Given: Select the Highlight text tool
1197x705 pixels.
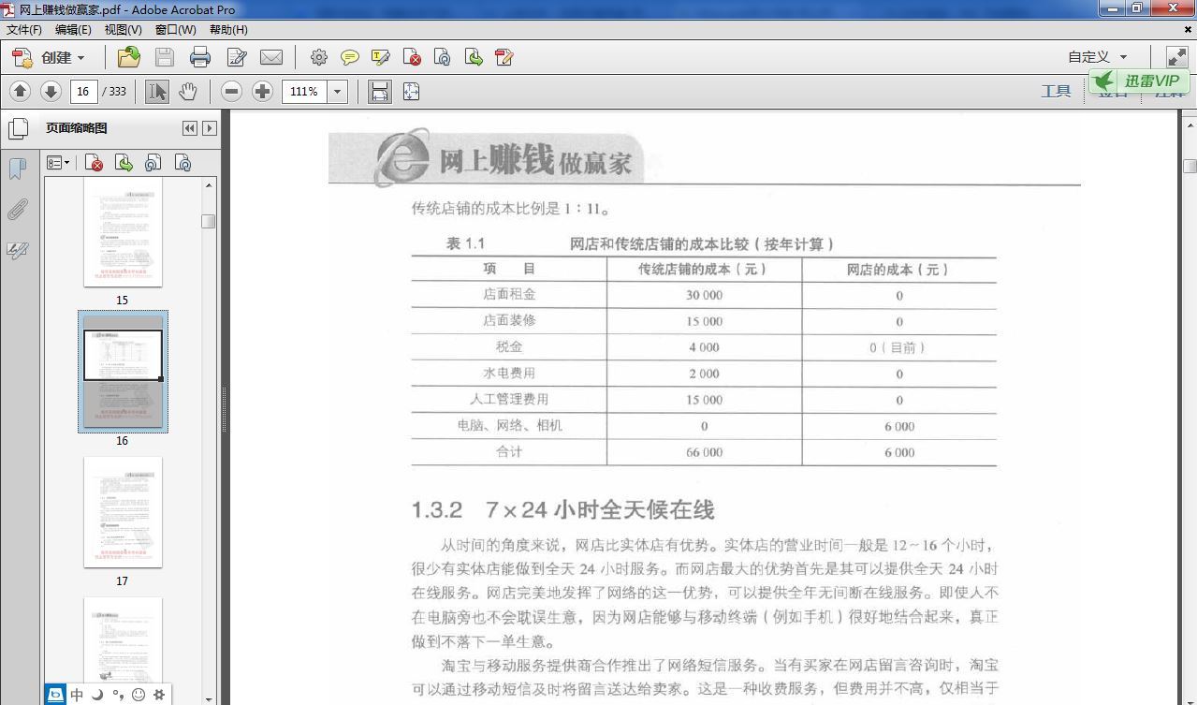Looking at the screenshot, I should point(380,57).
